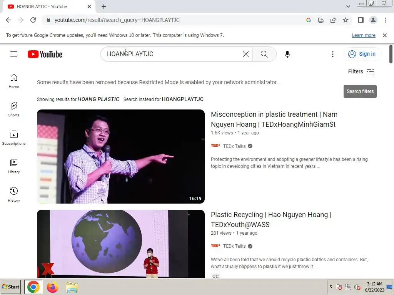
Task: Click Learn more about Chrome updates
Action: tap(364, 35)
